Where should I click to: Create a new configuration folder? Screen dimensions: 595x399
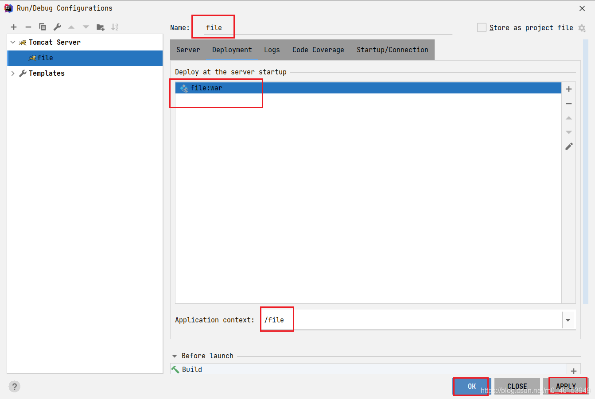101,27
